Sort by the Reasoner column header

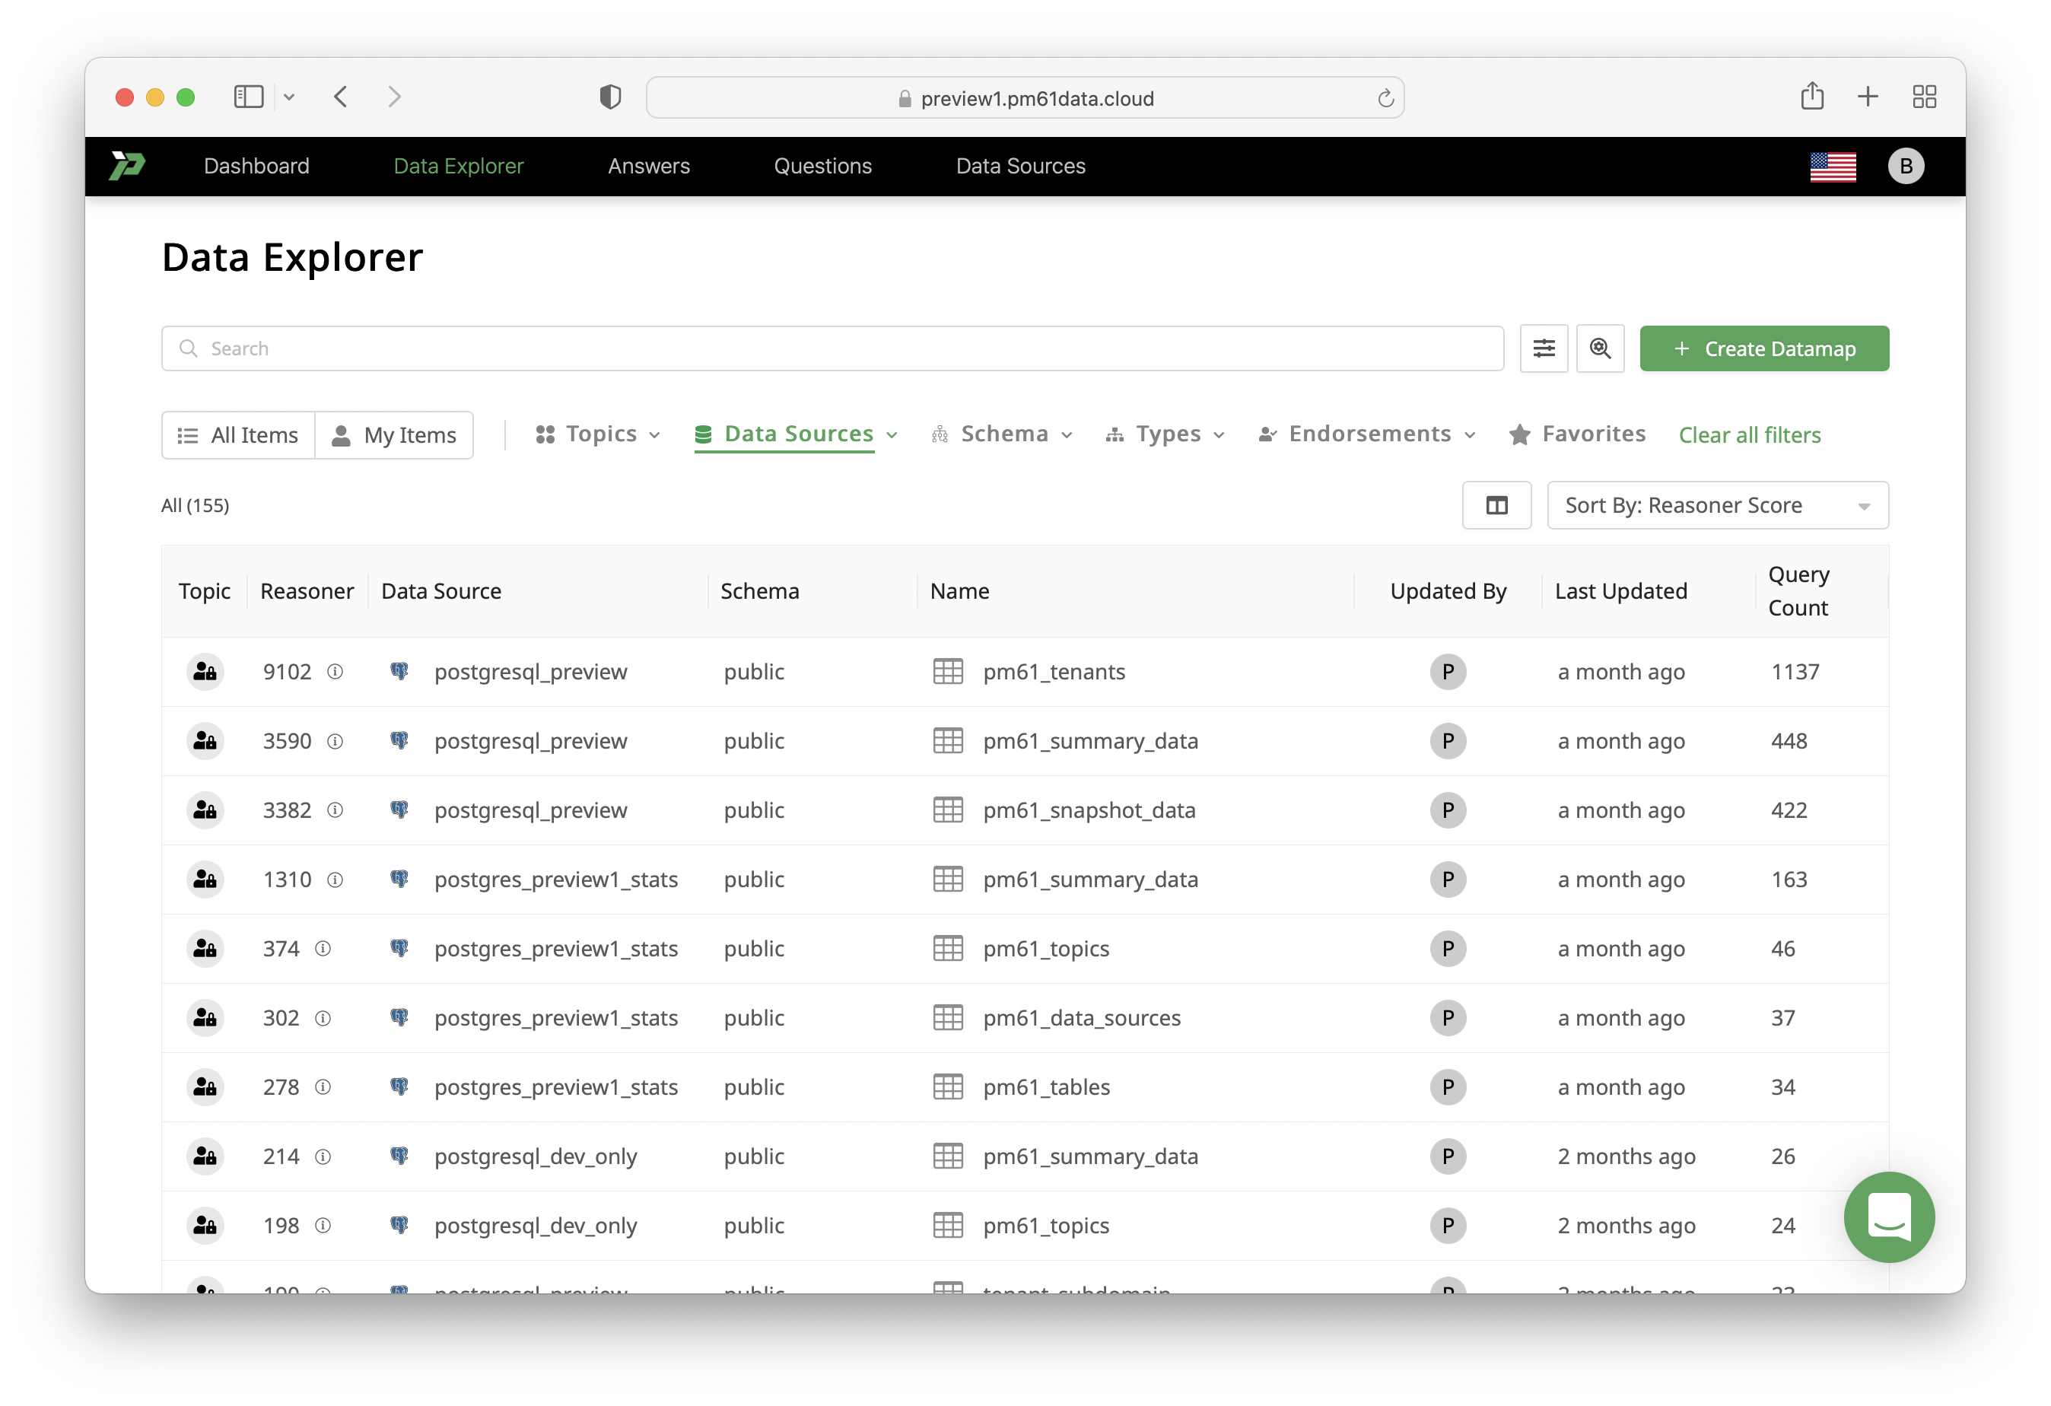point(307,590)
